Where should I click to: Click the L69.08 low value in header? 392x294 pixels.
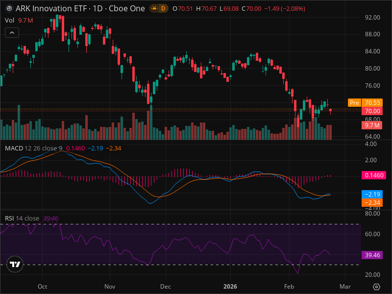(229, 9)
